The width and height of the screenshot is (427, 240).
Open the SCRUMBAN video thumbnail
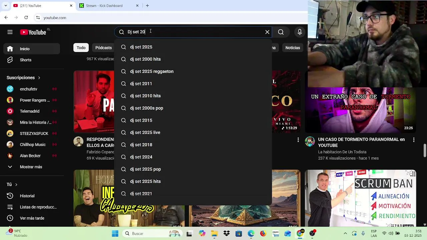[361, 198]
